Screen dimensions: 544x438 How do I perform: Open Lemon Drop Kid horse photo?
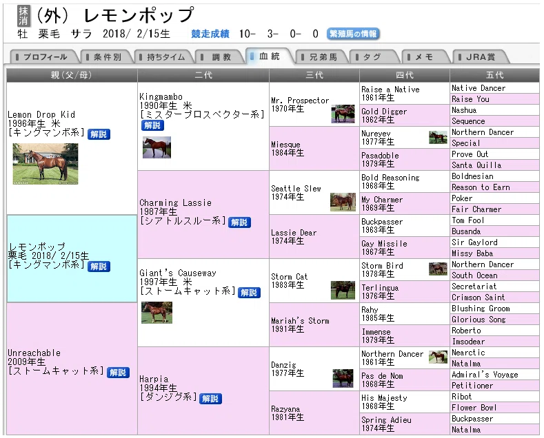[46, 164]
